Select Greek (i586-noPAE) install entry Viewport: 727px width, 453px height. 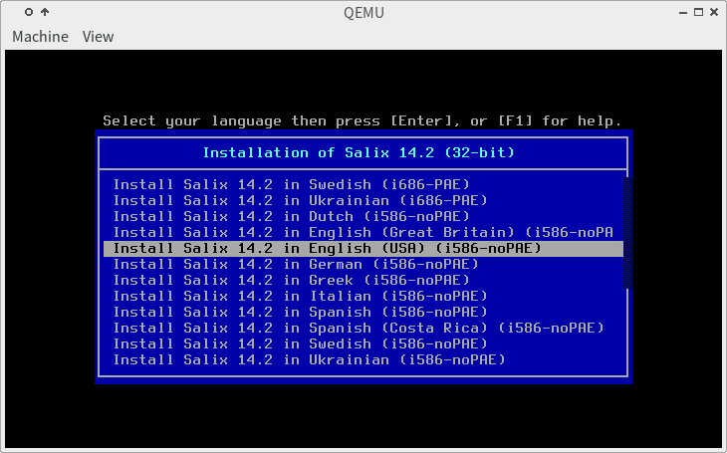[291, 280]
